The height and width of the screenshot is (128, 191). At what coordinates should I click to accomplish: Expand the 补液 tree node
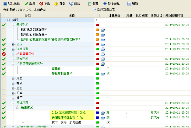13,84
